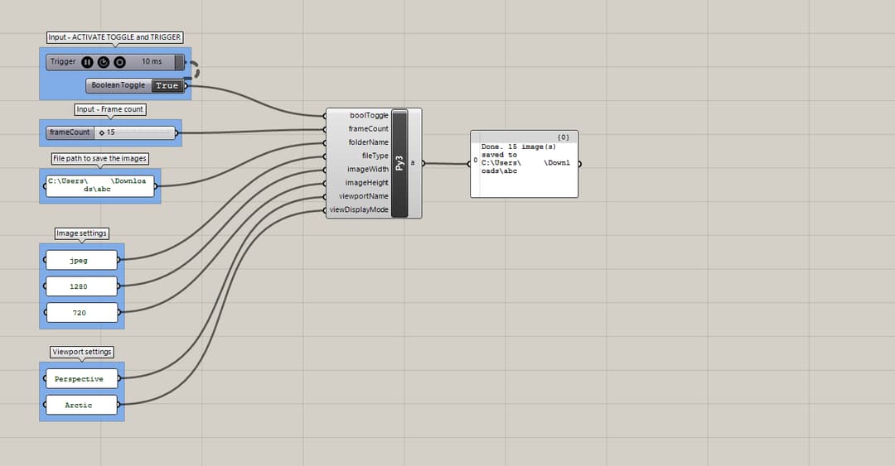
Task: Select the Boolean Toggle component label
Action: [x=119, y=85]
